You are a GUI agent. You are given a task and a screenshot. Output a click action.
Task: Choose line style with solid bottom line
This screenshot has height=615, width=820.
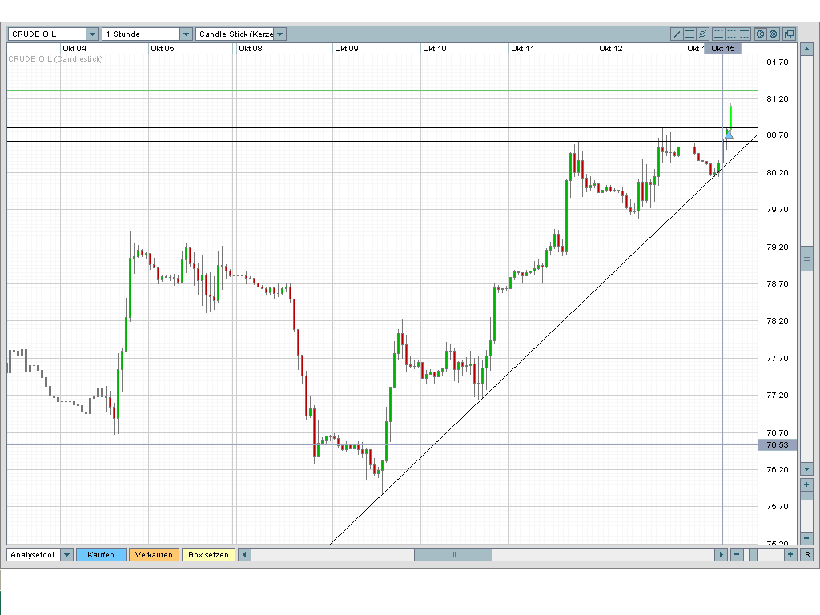click(x=718, y=34)
